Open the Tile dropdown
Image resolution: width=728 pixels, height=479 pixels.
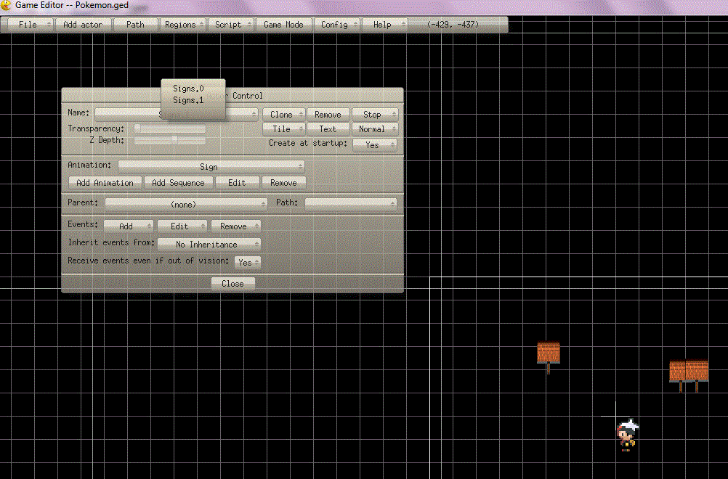283,129
